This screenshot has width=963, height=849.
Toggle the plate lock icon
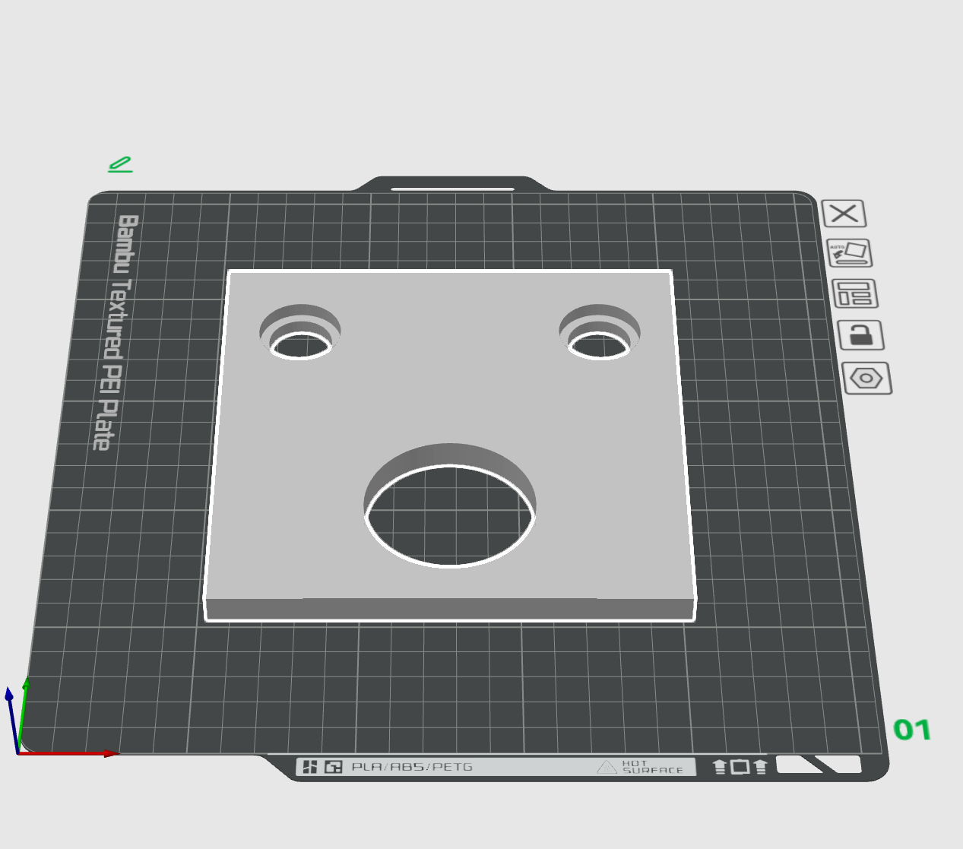pos(861,335)
